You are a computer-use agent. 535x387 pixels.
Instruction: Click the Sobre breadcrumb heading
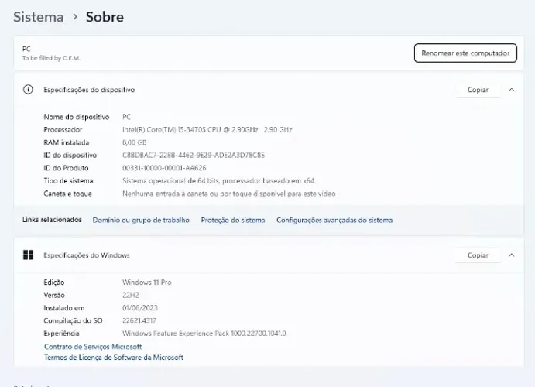(105, 17)
